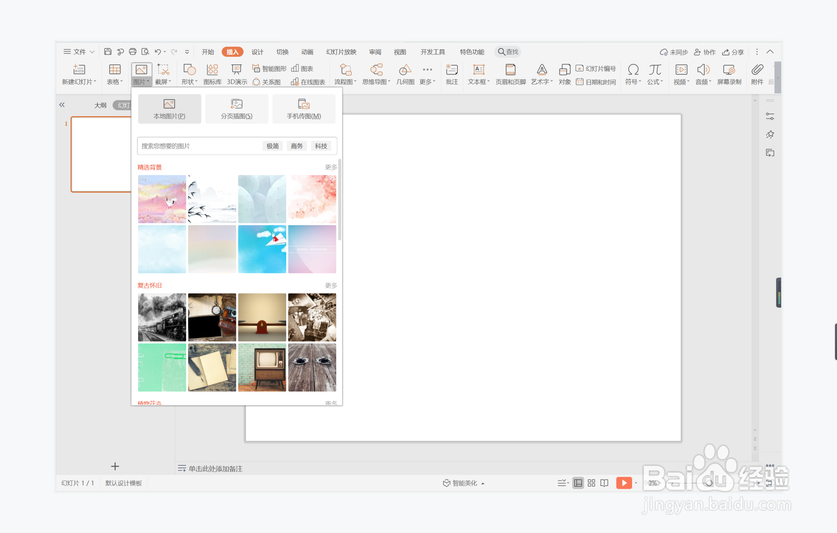
Task: Select the blue sky paper plane background
Action: [262, 249]
